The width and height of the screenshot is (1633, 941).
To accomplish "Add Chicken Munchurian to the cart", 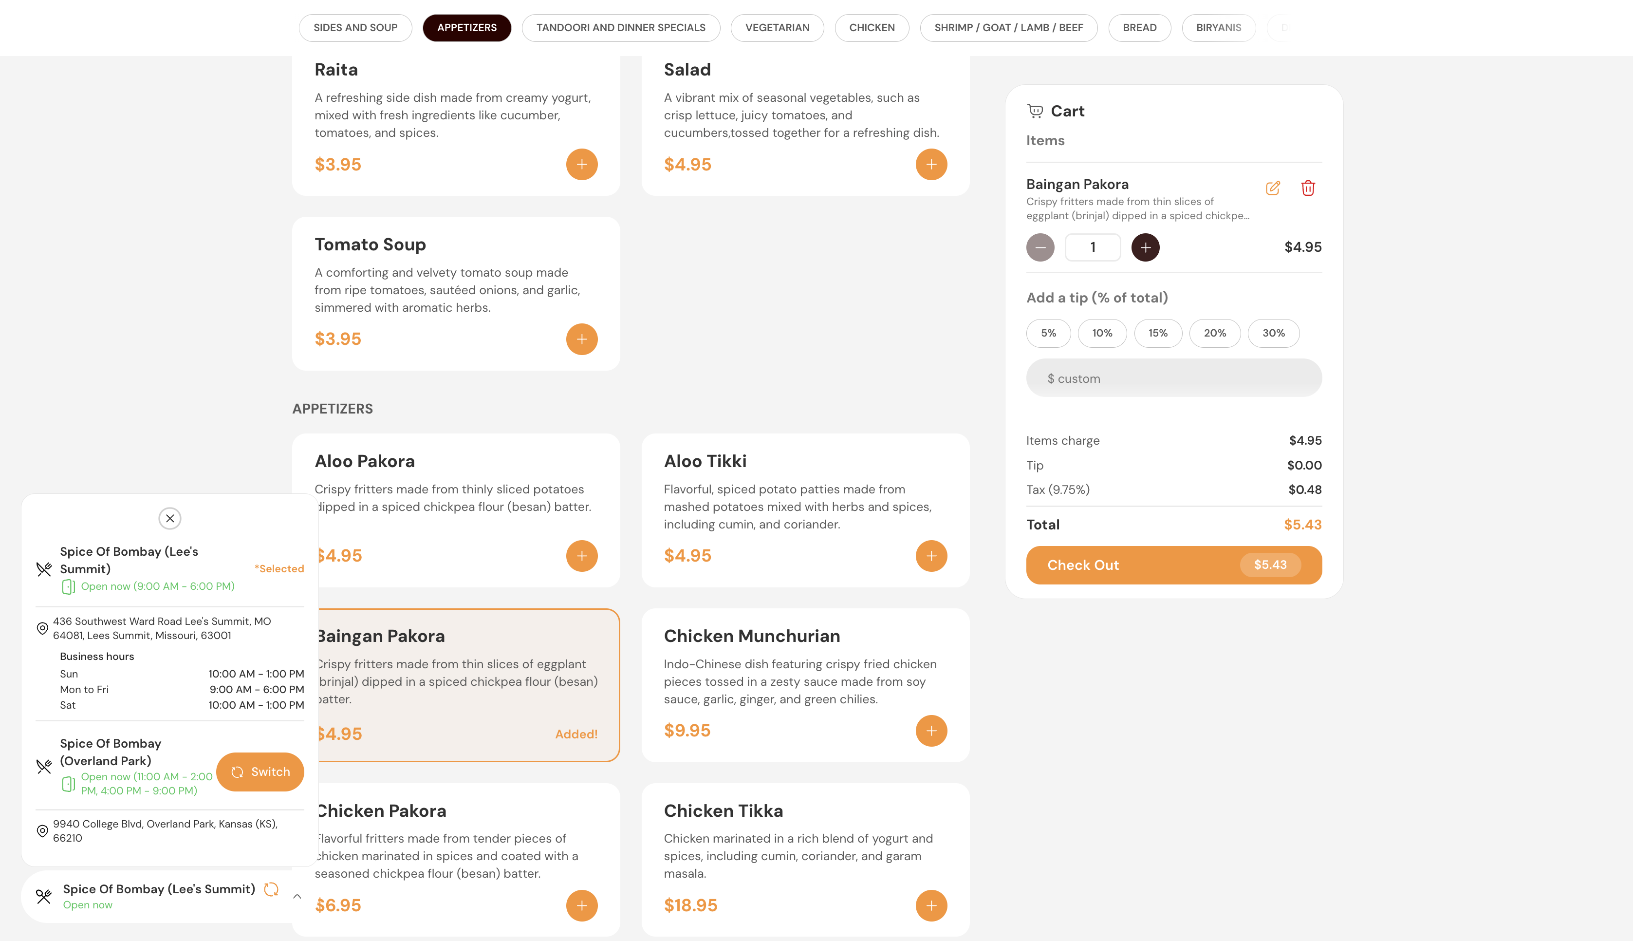I will 931,730.
